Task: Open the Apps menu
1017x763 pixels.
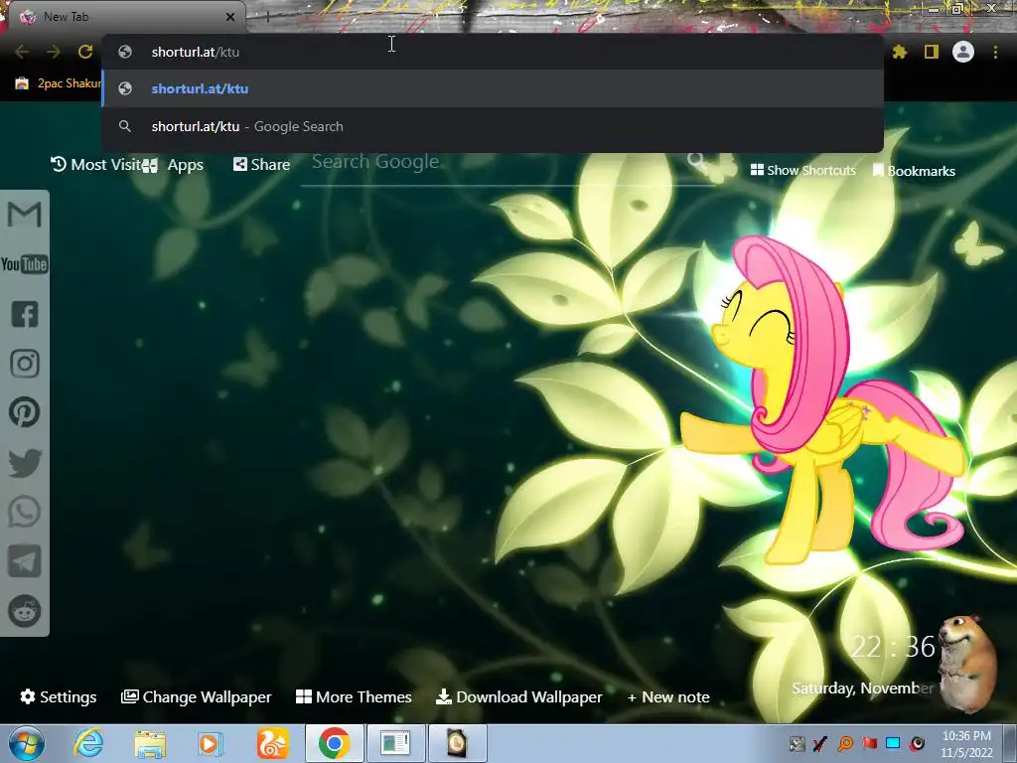Action: click(173, 165)
